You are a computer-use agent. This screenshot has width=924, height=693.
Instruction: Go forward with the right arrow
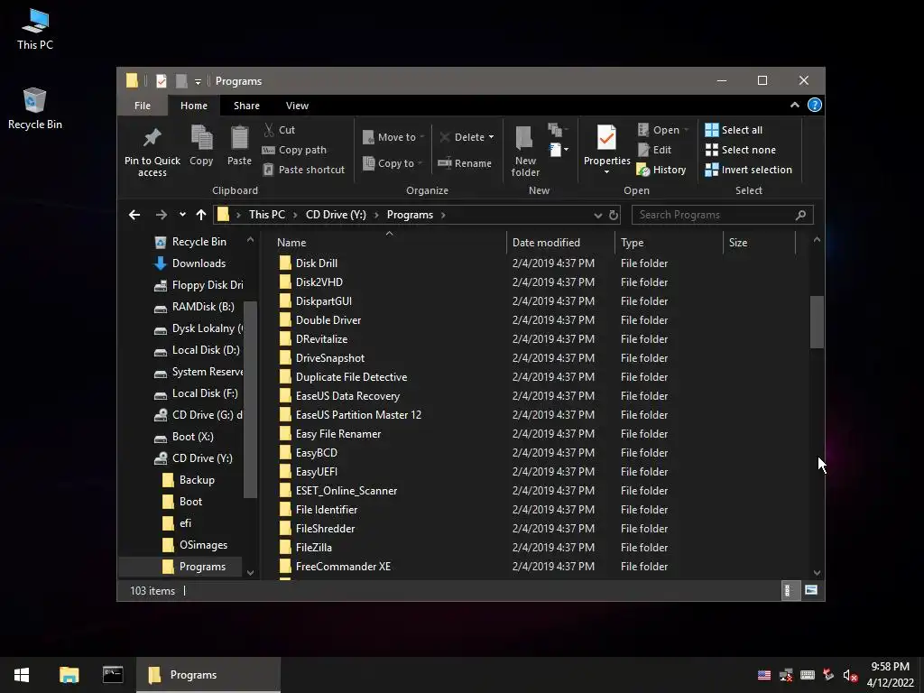[x=161, y=215]
